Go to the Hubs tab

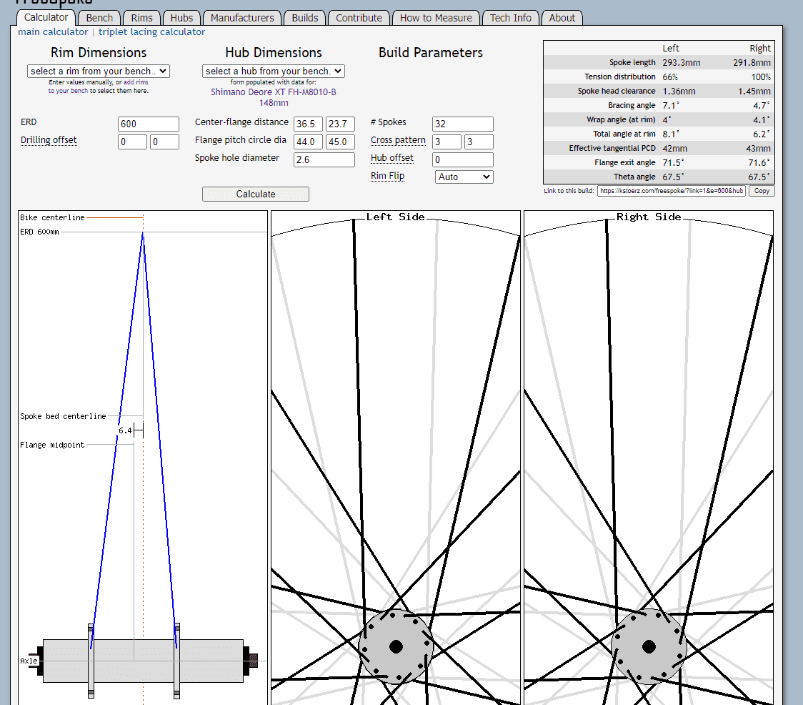(181, 18)
